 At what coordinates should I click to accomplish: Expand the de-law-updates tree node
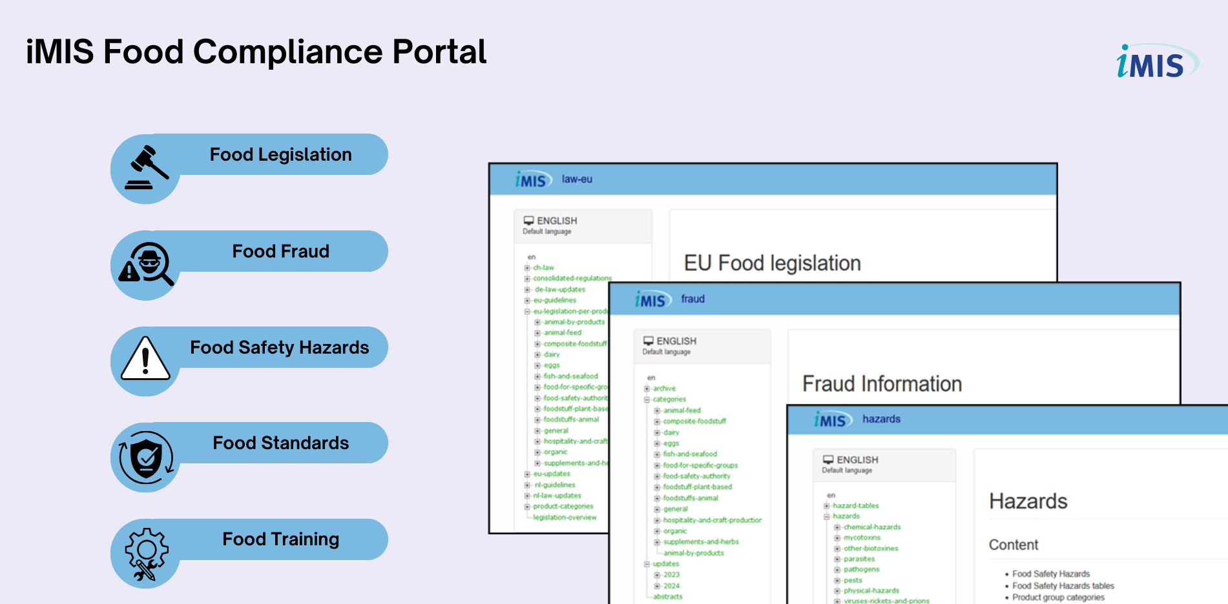tap(527, 290)
